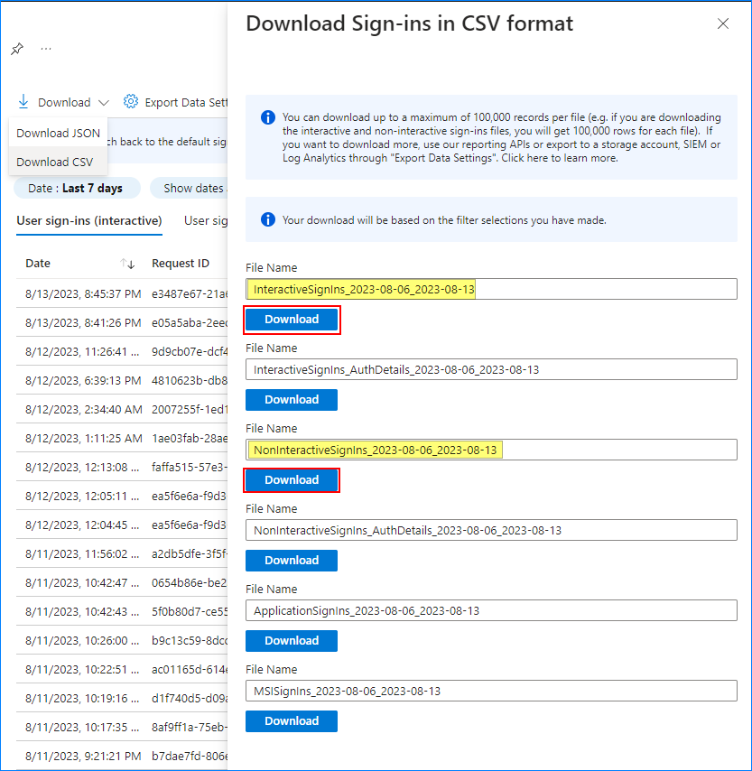Edit the InteractiveSignIns file name field
752x771 pixels.
(491, 289)
